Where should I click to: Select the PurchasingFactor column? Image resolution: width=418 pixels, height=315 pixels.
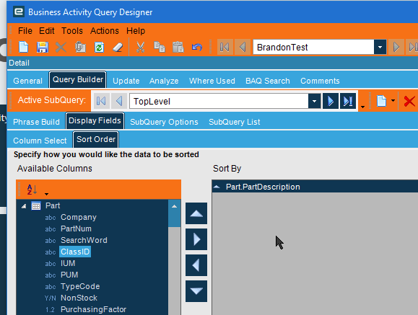point(93,309)
